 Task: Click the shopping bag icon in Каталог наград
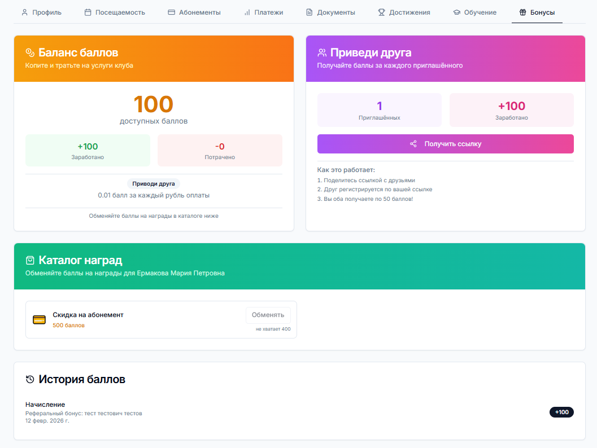pos(30,260)
